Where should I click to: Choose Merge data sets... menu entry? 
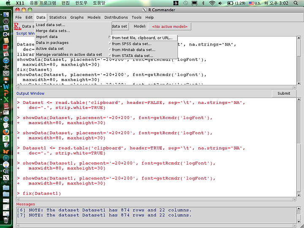point(53,31)
